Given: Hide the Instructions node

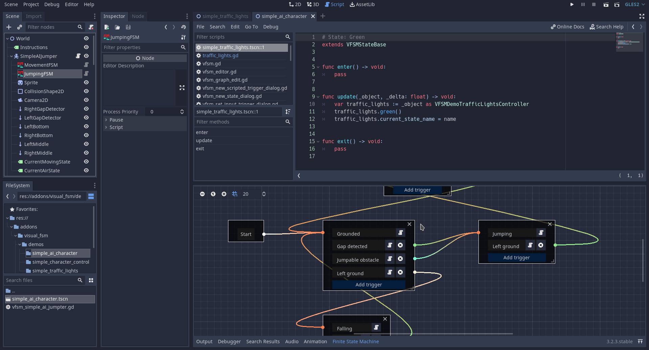Looking at the screenshot, I should coord(86,47).
